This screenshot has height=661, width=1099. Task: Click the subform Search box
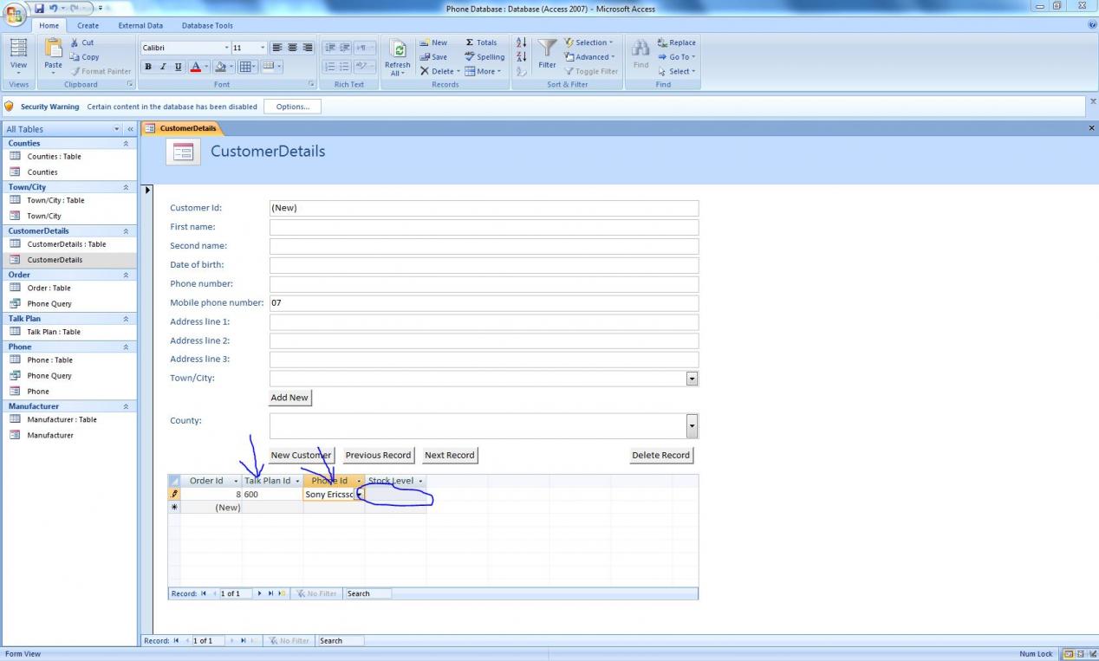367,593
